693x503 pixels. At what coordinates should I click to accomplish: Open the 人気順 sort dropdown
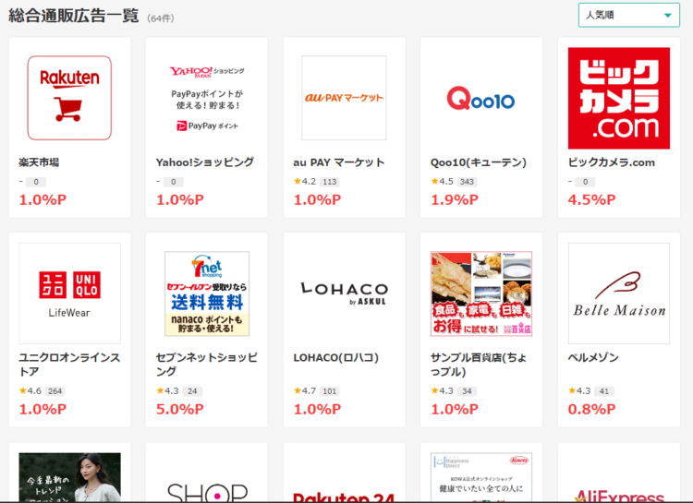tap(628, 15)
